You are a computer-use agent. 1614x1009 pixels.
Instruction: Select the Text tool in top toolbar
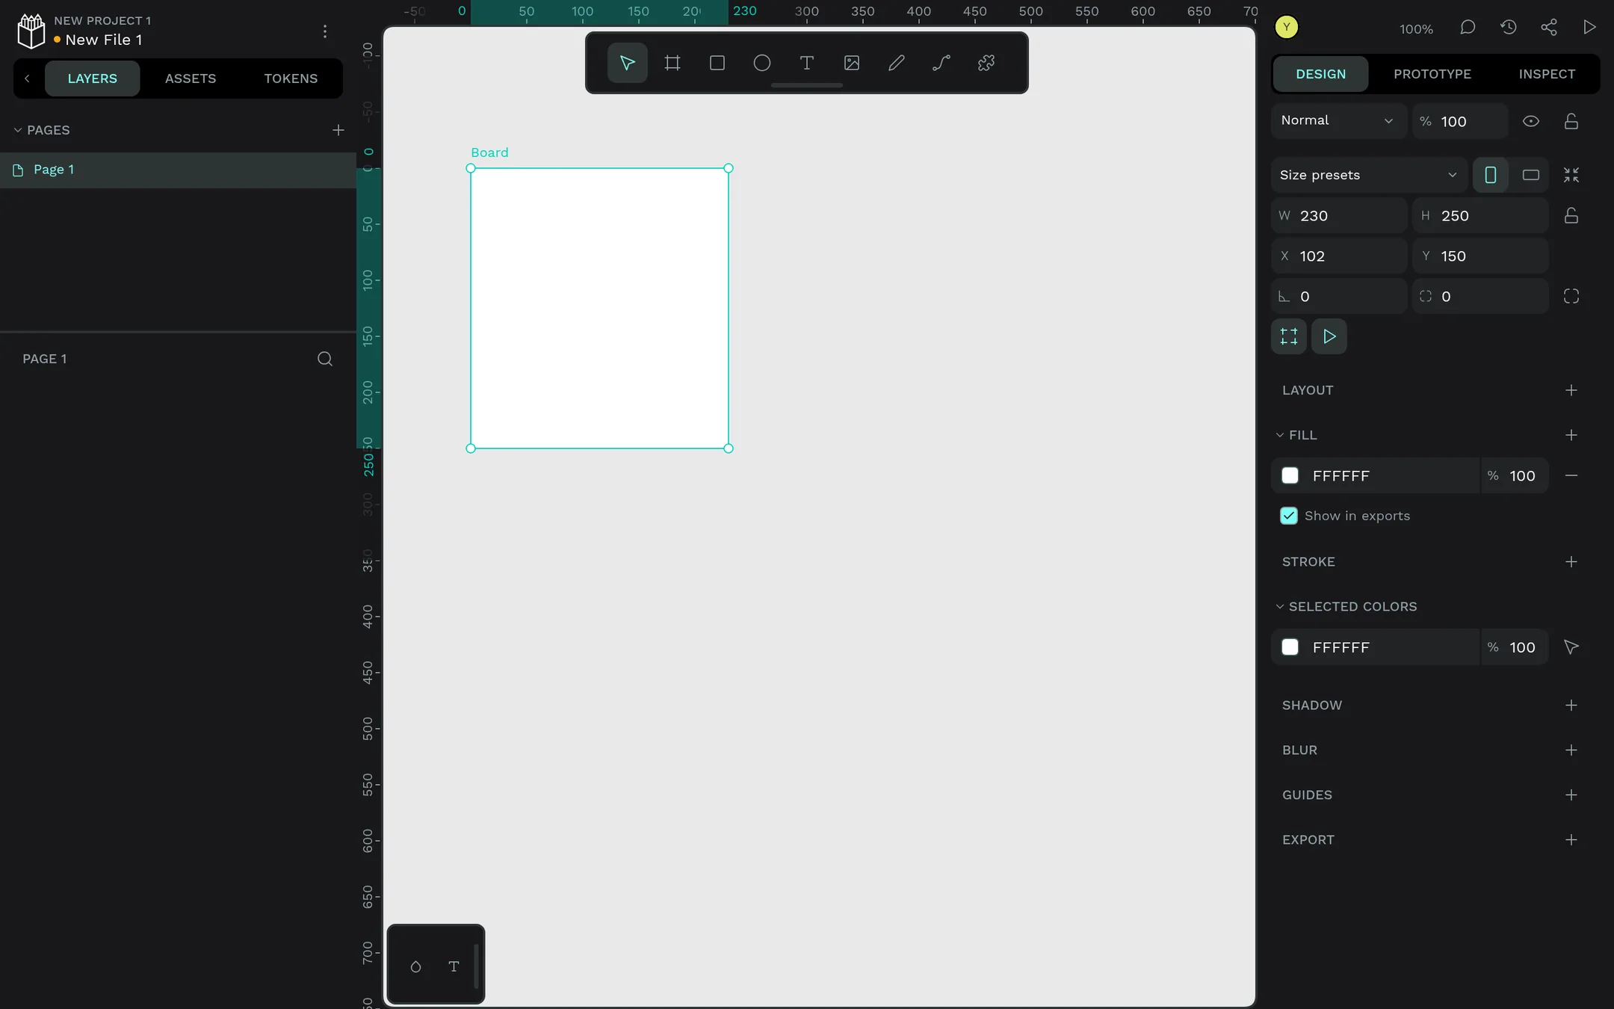point(806,63)
